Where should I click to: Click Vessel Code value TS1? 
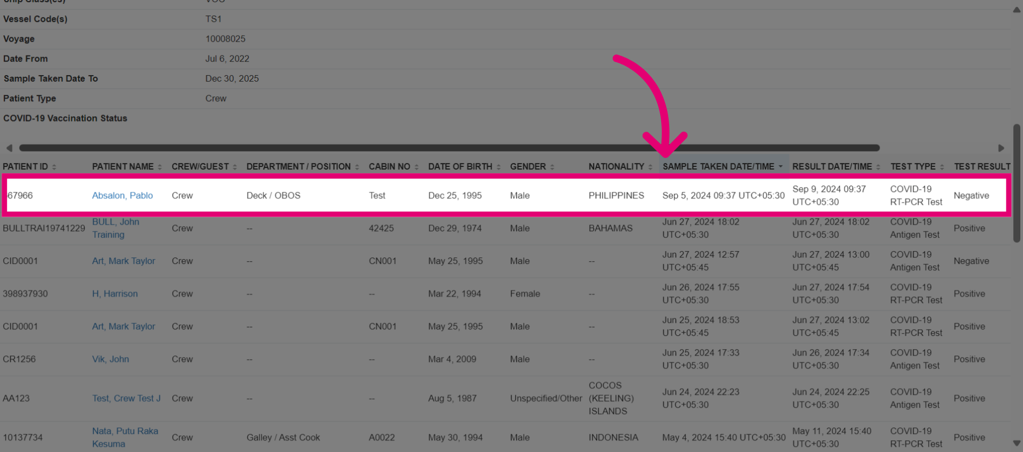click(x=213, y=19)
